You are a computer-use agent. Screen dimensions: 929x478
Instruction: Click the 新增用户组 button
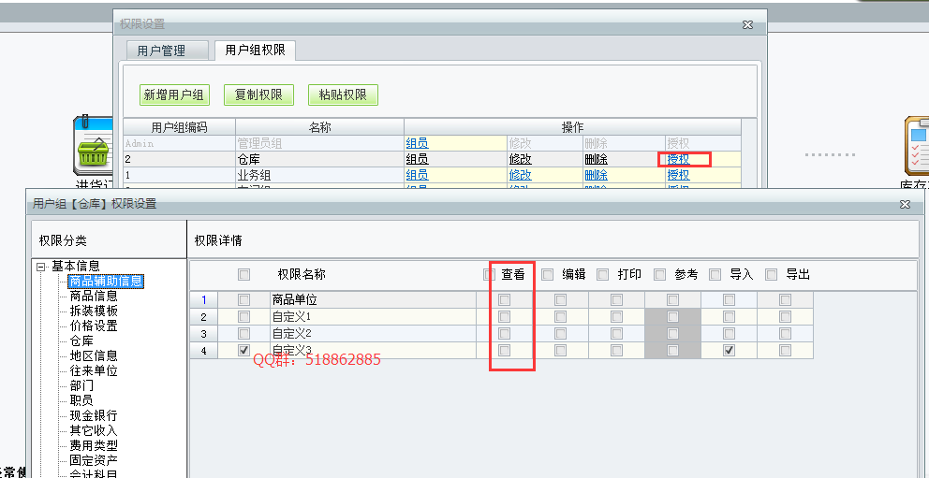pyautogui.click(x=174, y=95)
